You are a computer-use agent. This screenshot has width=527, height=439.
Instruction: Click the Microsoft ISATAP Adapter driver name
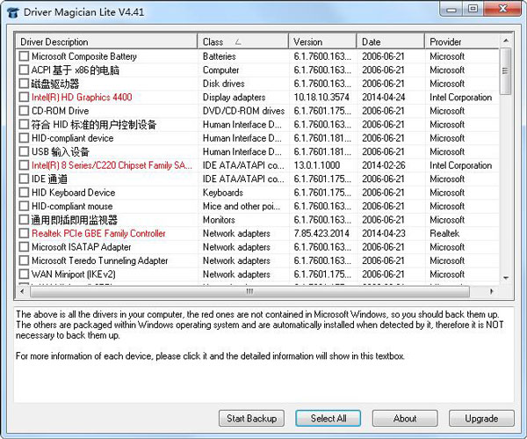(82, 246)
